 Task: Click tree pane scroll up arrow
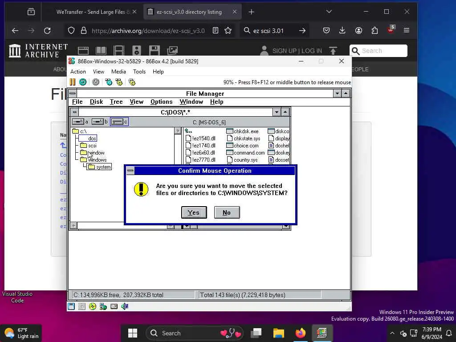pos(178,131)
